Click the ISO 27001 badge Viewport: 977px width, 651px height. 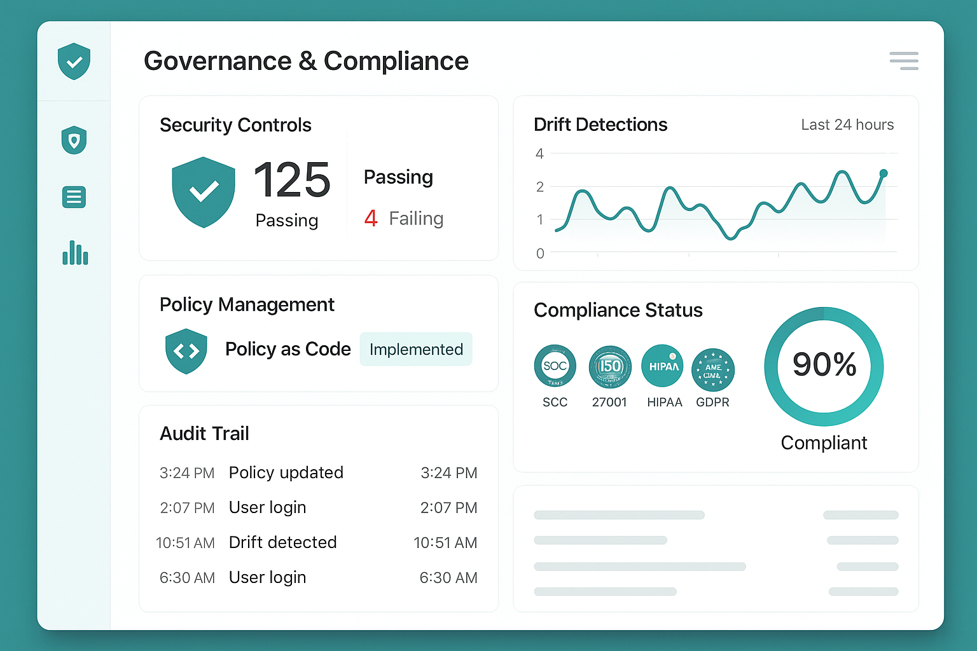coord(609,365)
